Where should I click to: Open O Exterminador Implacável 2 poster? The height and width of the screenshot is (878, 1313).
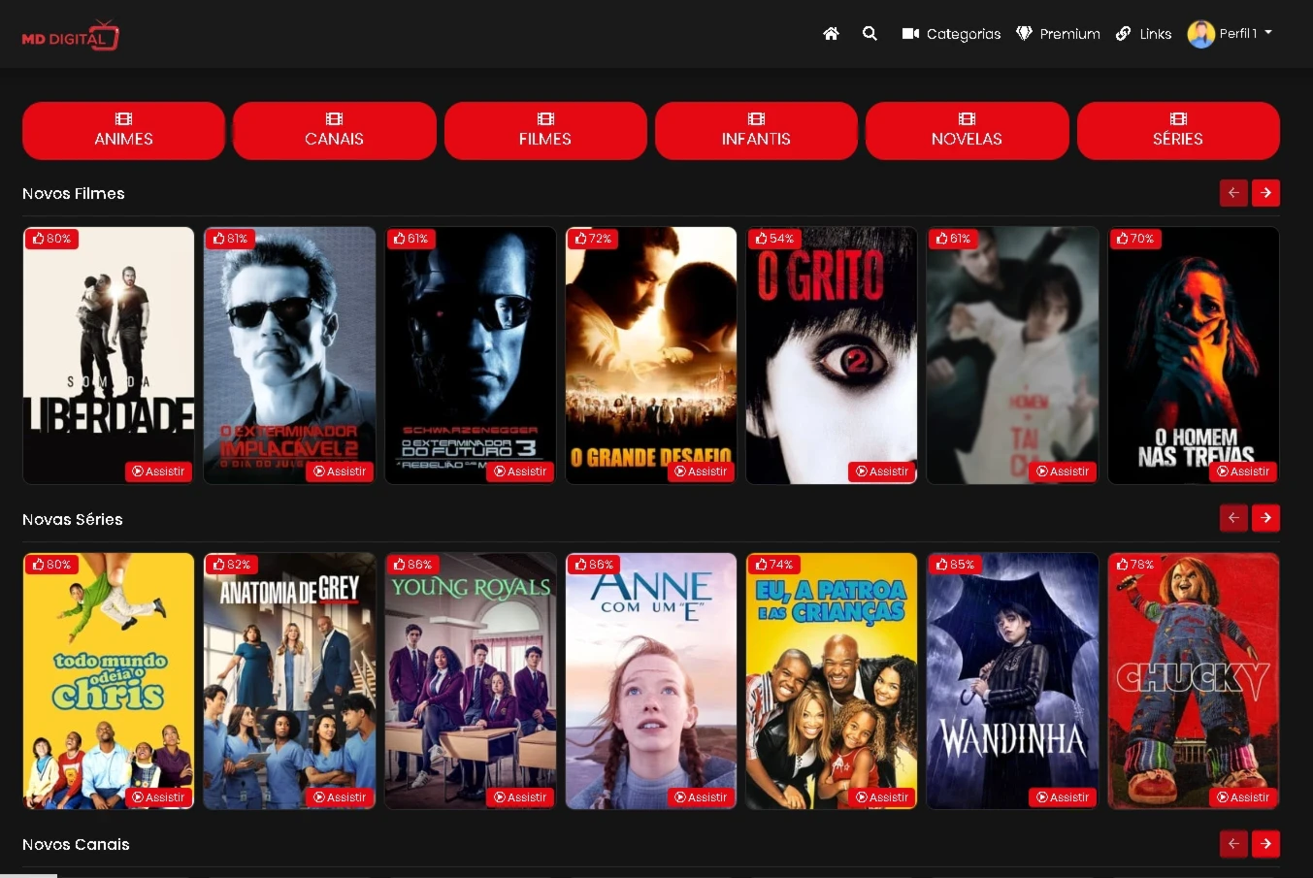(x=289, y=355)
